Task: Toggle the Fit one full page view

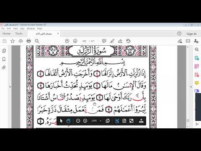Action: click(x=124, y=121)
